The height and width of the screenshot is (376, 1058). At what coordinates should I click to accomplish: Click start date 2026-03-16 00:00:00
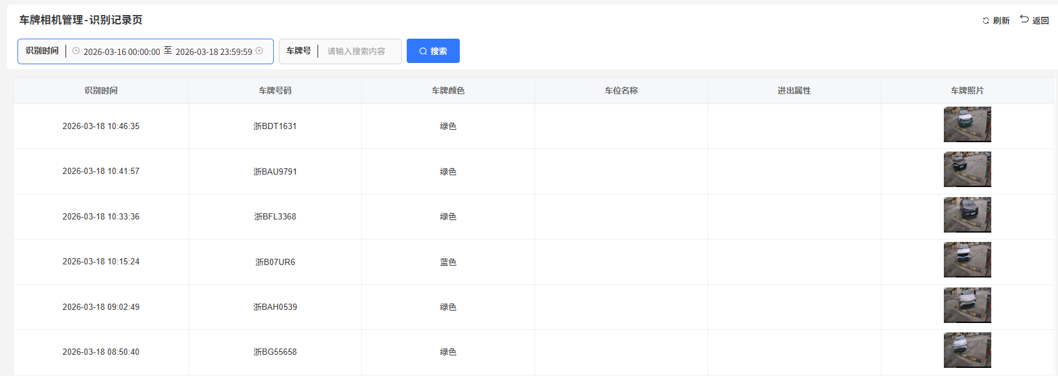tap(122, 52)
